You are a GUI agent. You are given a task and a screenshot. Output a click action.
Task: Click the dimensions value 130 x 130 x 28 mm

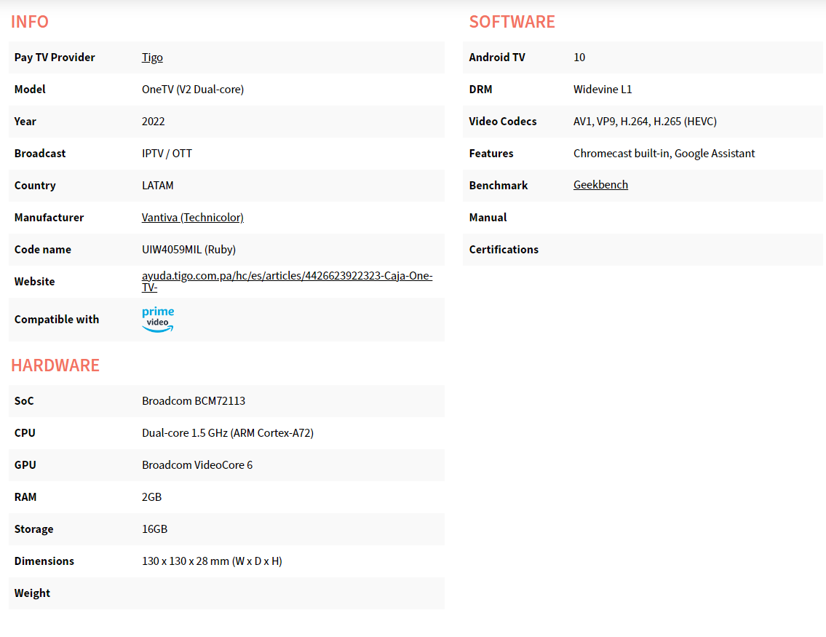click(x=212, y=561)
